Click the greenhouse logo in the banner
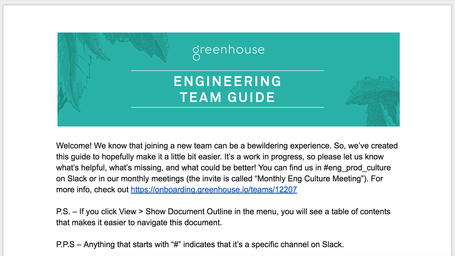 tap(228, 52)
